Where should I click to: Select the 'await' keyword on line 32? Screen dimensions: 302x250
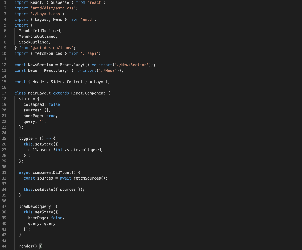65,178
